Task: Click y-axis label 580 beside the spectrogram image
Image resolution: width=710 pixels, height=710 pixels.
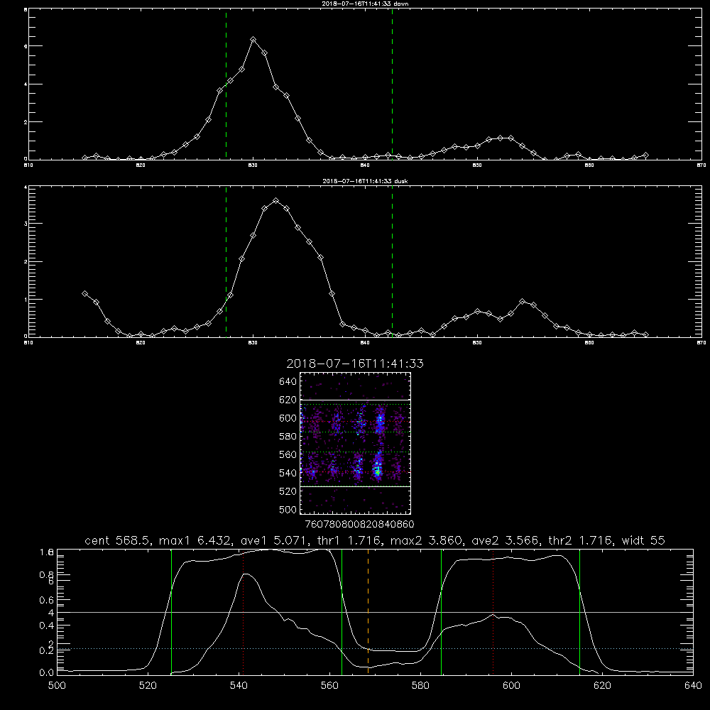Action: [288, 436]
